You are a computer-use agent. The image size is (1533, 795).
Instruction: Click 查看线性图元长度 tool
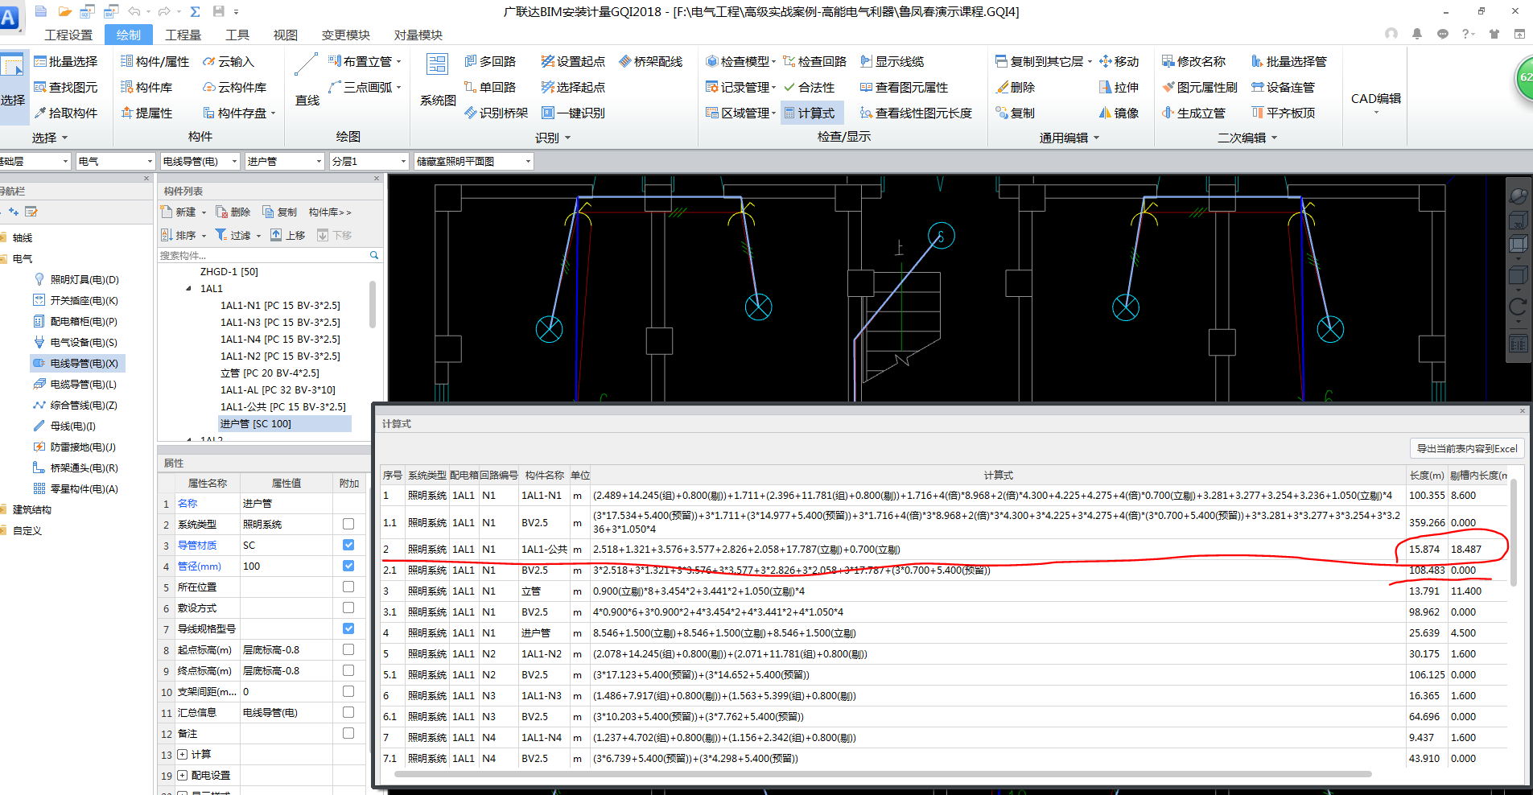[x=916, y=113]
